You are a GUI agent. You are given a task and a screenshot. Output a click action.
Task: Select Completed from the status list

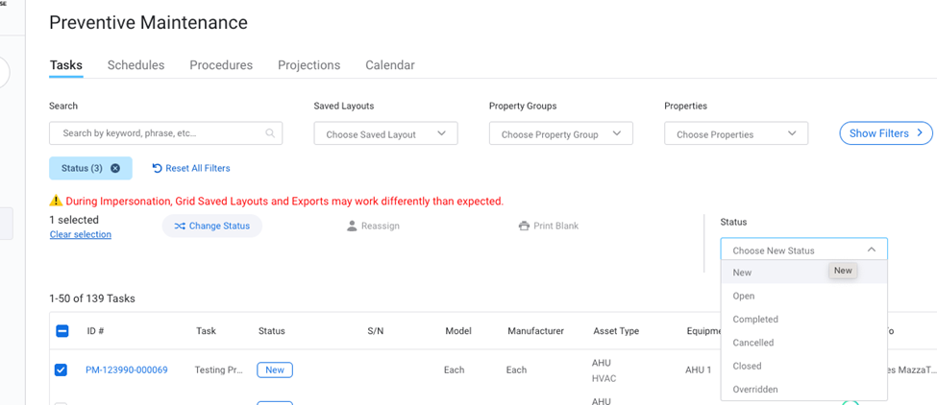point(755,320)
